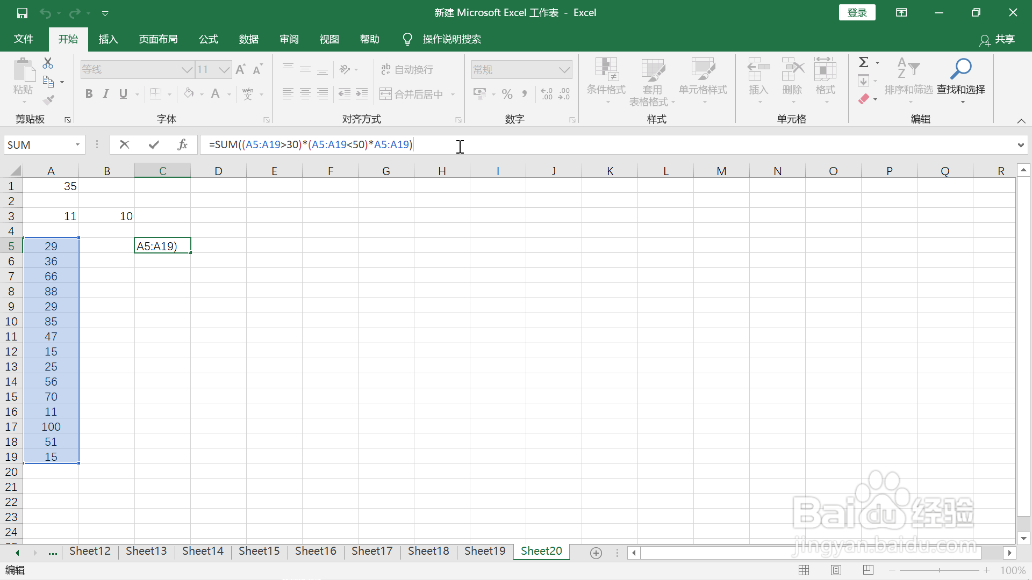Click the 共享 share button
The width and height of the screenshot is (1032, 580).
pos(998,39)
